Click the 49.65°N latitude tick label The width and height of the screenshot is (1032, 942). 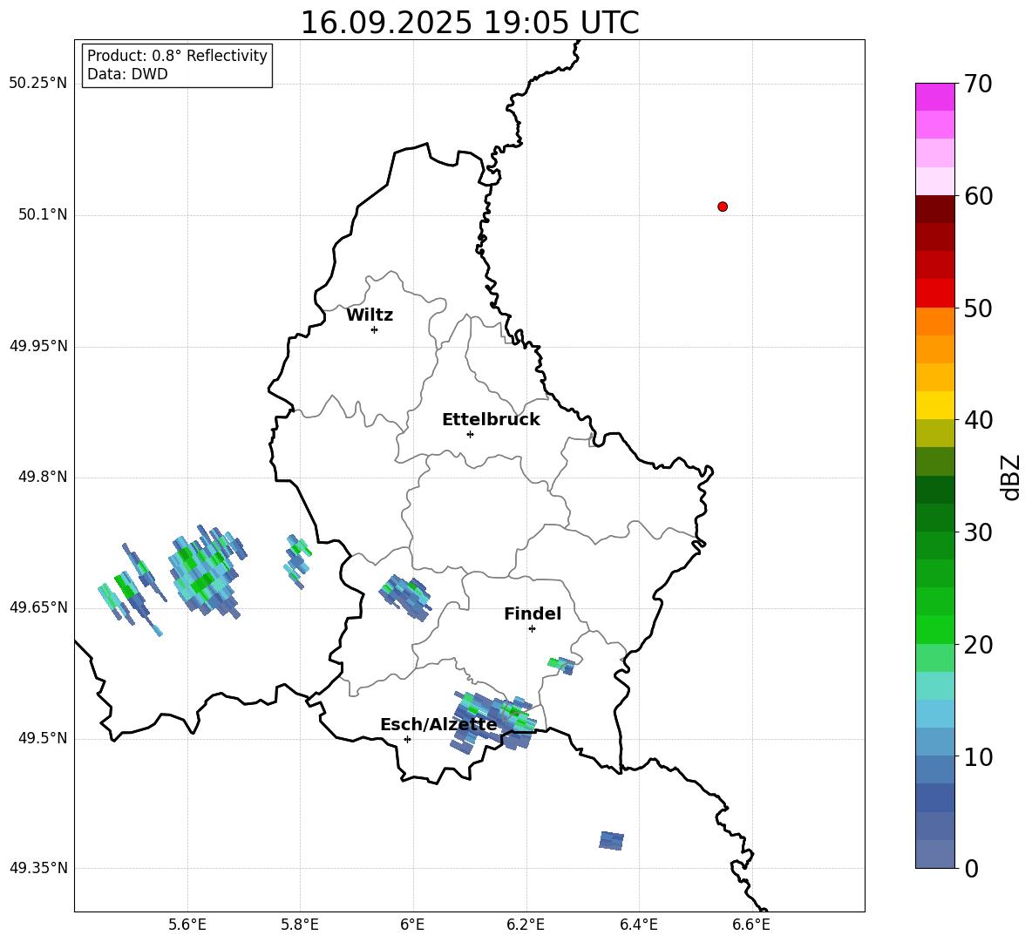[x=38, y=607]
